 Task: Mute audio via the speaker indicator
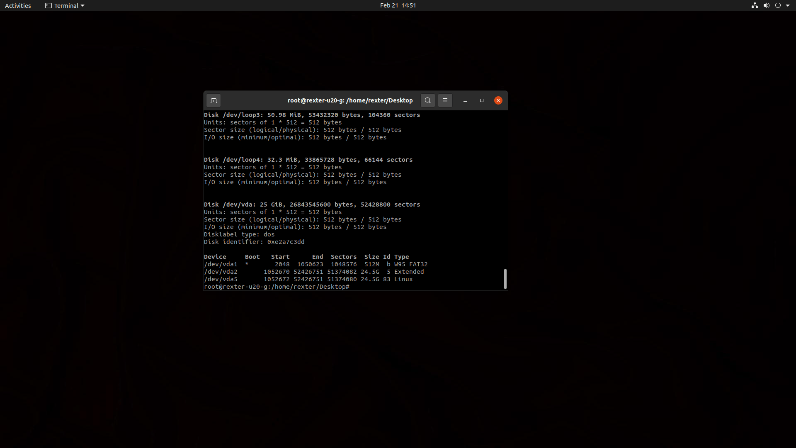pyautogui.click(x=766, y=5)
